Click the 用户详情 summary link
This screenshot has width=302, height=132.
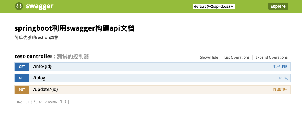click(x=280, y=67)
